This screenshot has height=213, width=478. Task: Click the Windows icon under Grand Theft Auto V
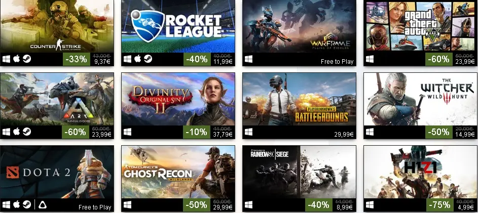pos(370,59)
